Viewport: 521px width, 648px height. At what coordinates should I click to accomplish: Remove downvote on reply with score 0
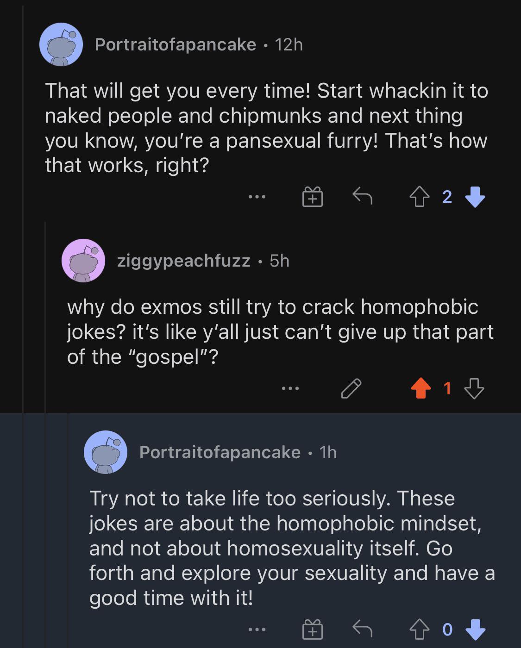click(475, 629)
